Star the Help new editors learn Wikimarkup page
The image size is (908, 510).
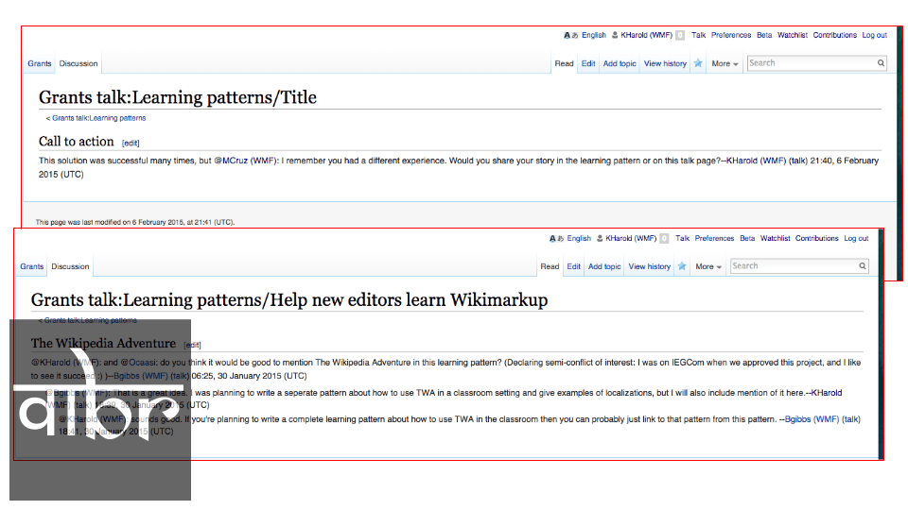(682, 266)
